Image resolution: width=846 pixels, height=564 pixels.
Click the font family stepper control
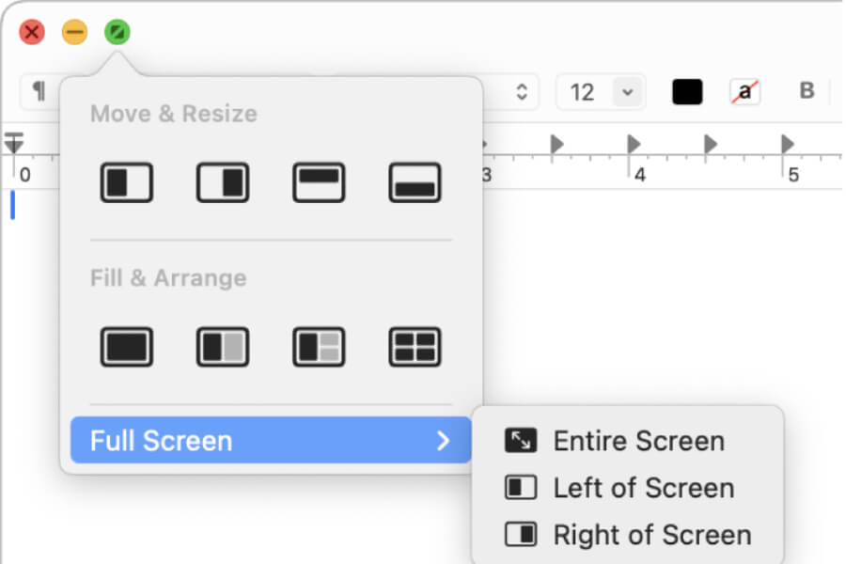(x=524, y=91)
